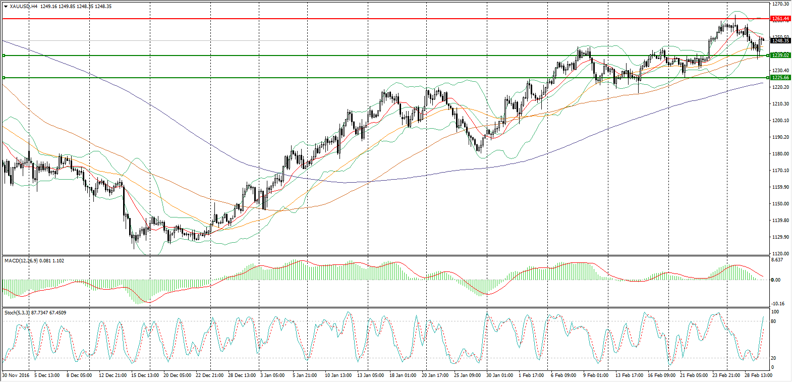Image resolution: width=792 pixels, height=382 pixels.
Task: Click the green 1239.02 price label
Action: click(x=780, y=56)
